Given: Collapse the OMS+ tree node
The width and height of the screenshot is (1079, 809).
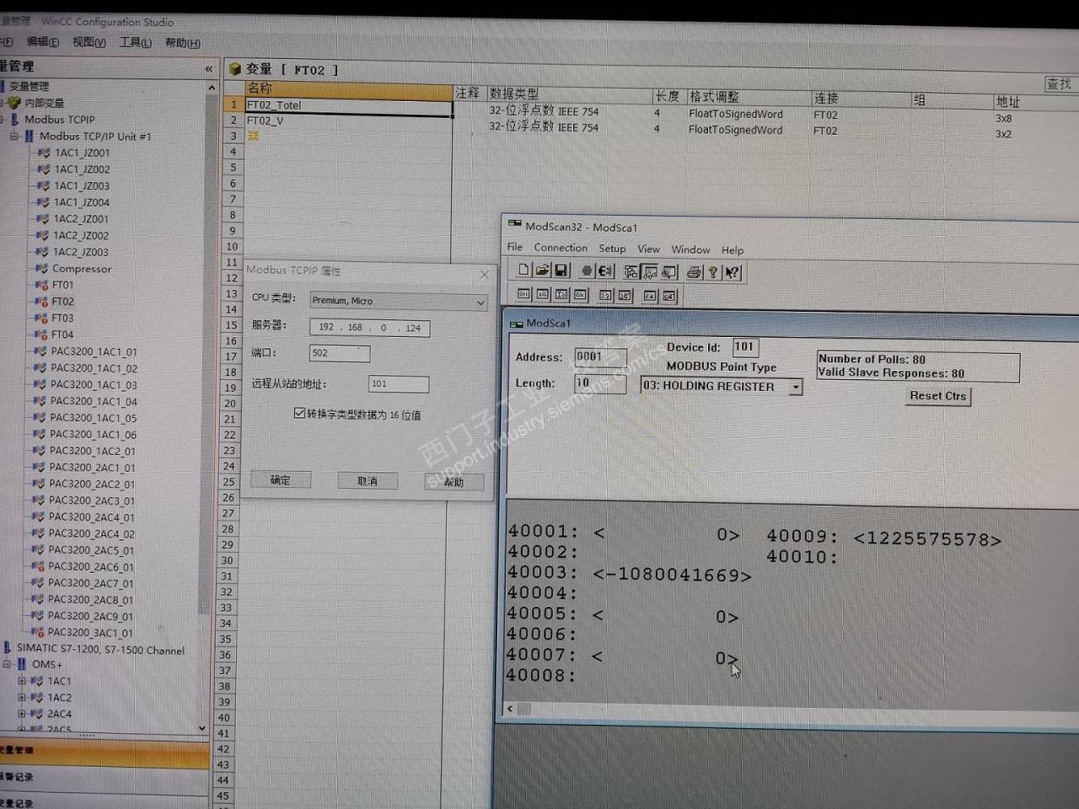Looking at the screenshot, I should pyautogui.click(x=7, y=664).
